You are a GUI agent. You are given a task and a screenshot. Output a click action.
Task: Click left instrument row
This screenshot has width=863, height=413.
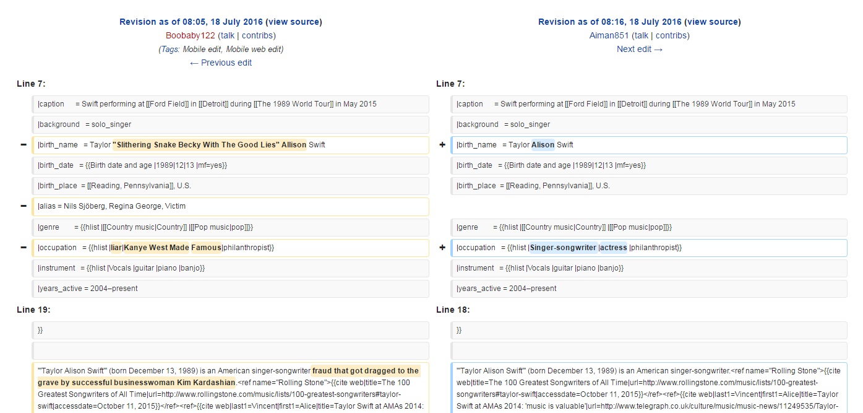pos(230,268)
